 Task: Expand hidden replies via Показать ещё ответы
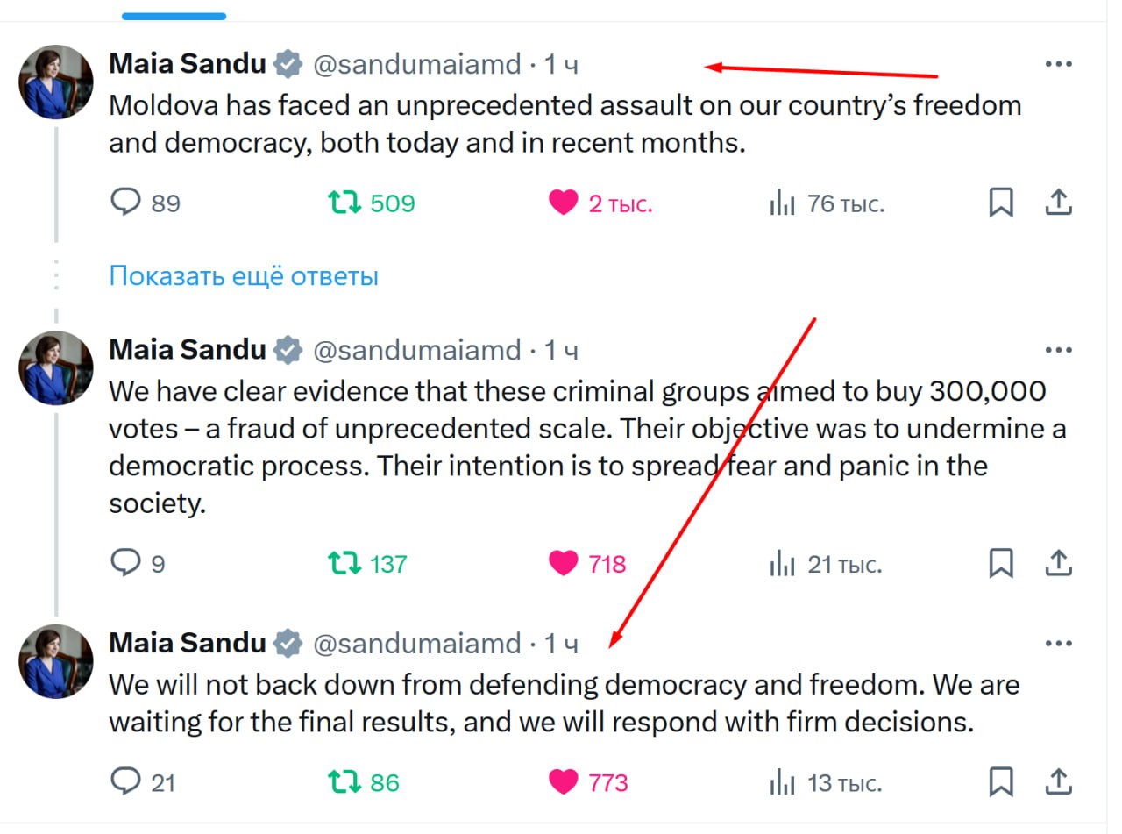(x=244, y=276)
